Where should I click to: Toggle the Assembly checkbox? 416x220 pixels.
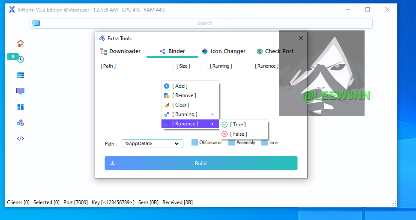[x=231, y=143]
